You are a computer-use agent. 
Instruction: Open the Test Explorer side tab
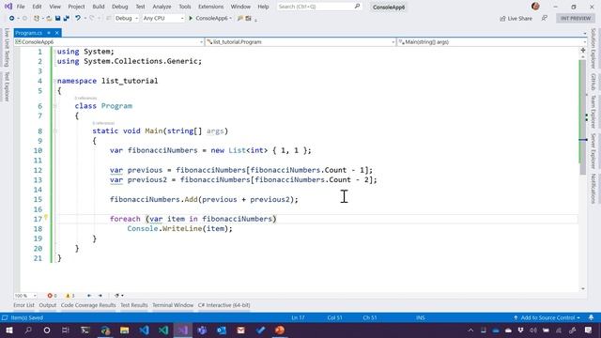coord(7,86)
